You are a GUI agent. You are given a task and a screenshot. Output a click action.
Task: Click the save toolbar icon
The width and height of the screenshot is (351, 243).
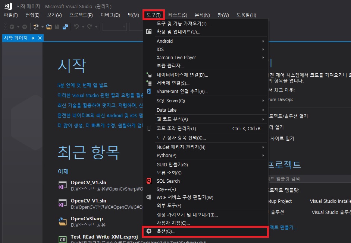click(57, 27)
